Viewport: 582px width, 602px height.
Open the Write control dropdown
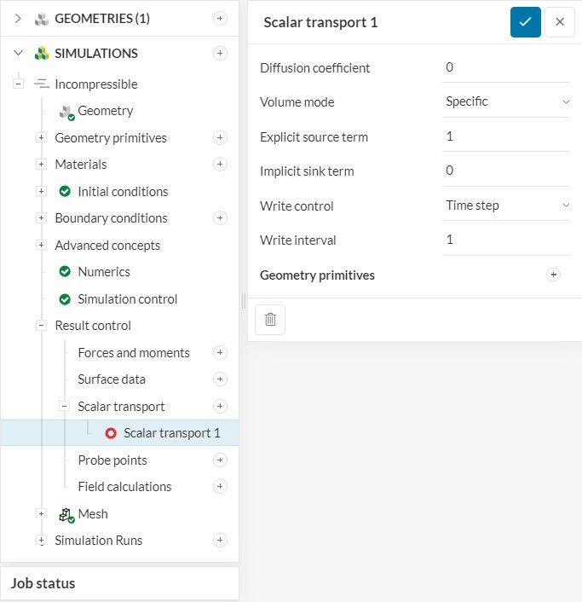click(506, 205)
